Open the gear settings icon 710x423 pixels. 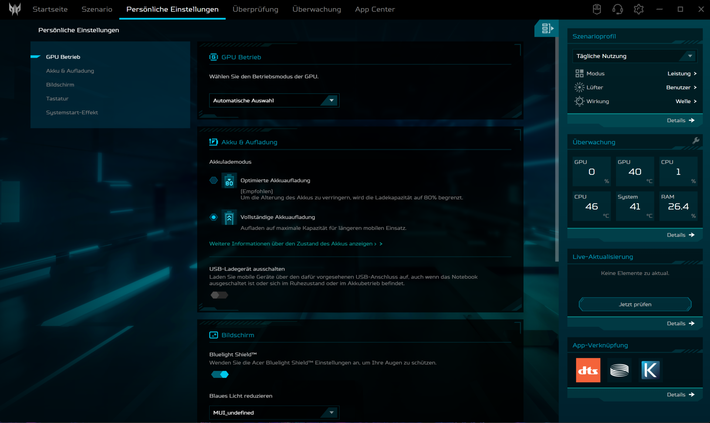pyautogui.click(x=639, y=9)
